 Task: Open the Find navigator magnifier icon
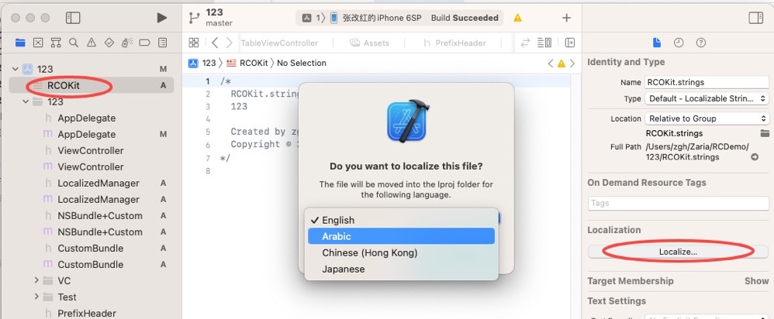click(x=74, y=43)
